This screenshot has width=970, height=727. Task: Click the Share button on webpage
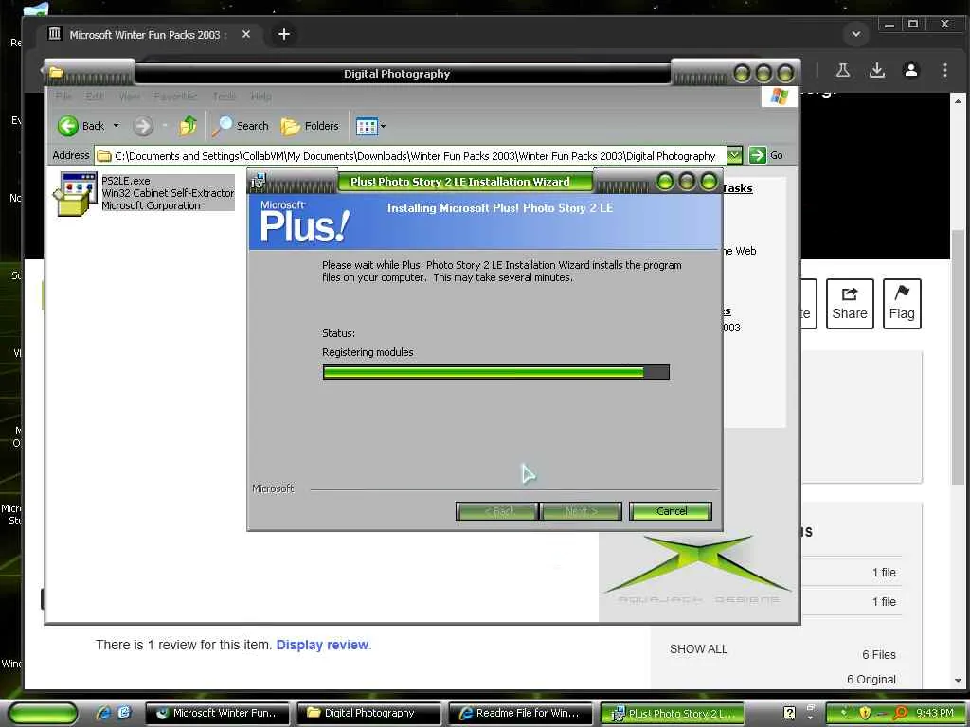point(850,304)
